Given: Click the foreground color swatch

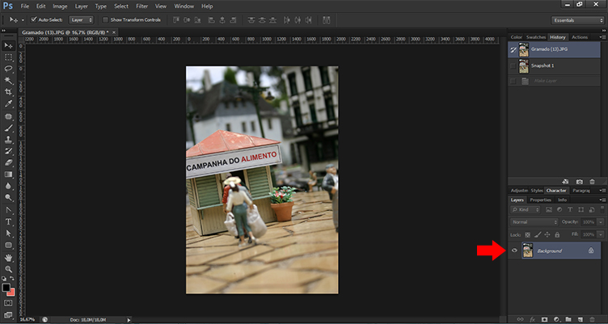Looking at the screenshot, I should pyautogui.click(x=6, y=287).
